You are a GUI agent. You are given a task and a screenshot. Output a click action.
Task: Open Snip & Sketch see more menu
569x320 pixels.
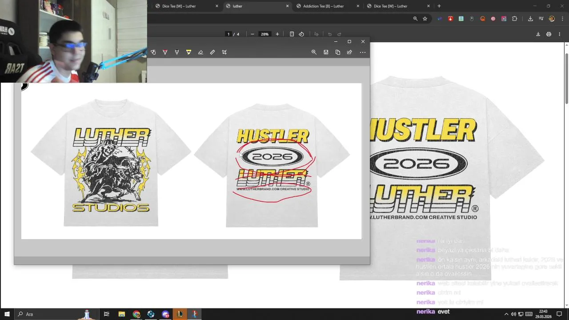[x=363, y=52]
